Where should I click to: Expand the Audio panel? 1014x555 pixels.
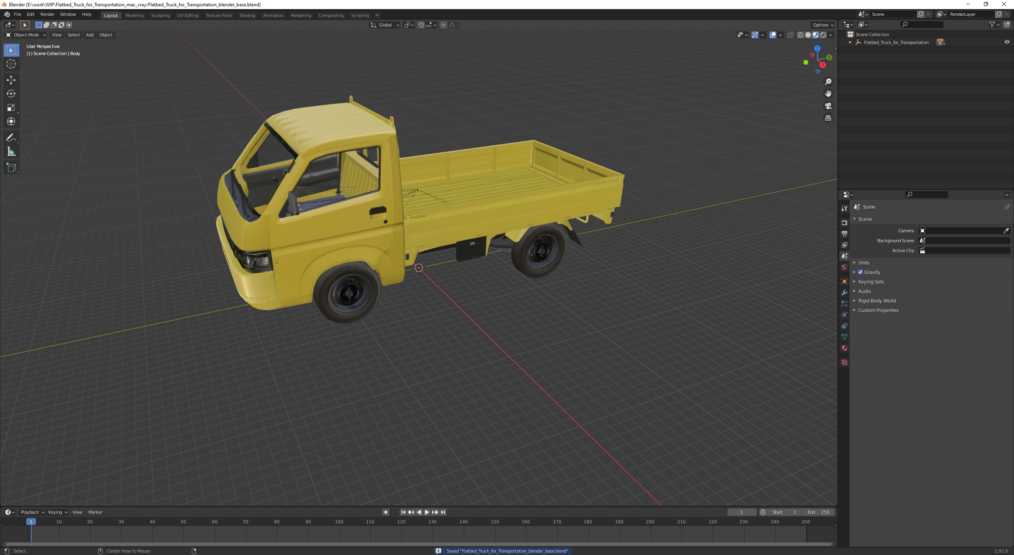[x=864, y=291]
